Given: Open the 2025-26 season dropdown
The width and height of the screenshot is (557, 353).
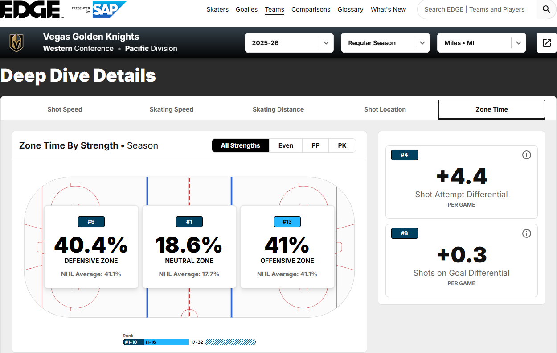Looking at the screenshot, I should 289,43.
